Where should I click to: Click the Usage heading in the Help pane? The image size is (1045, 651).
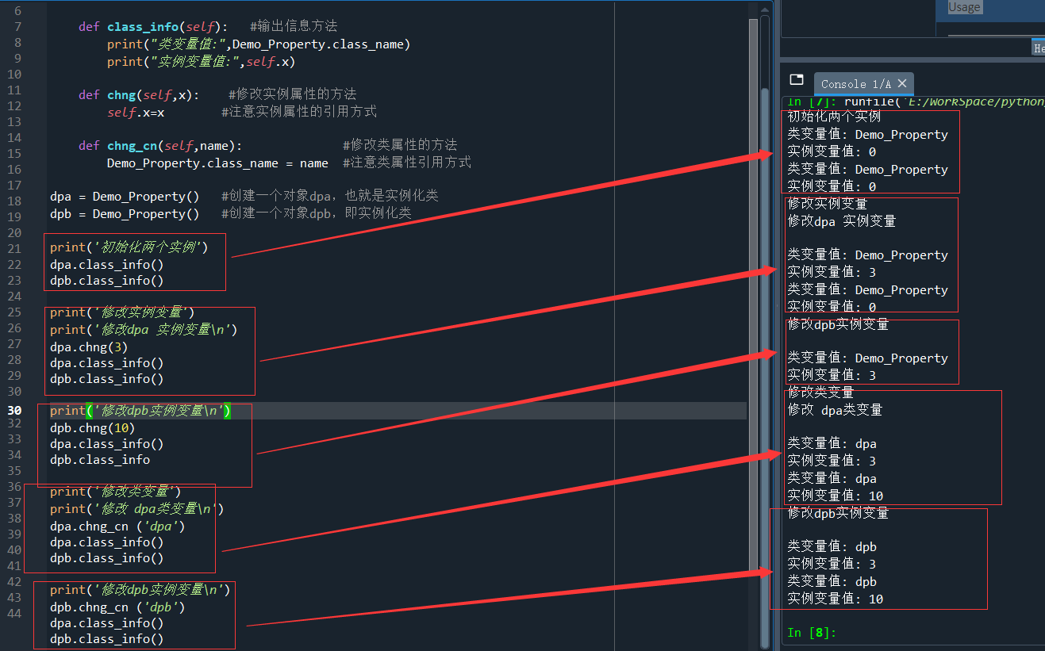pos(964,7)
